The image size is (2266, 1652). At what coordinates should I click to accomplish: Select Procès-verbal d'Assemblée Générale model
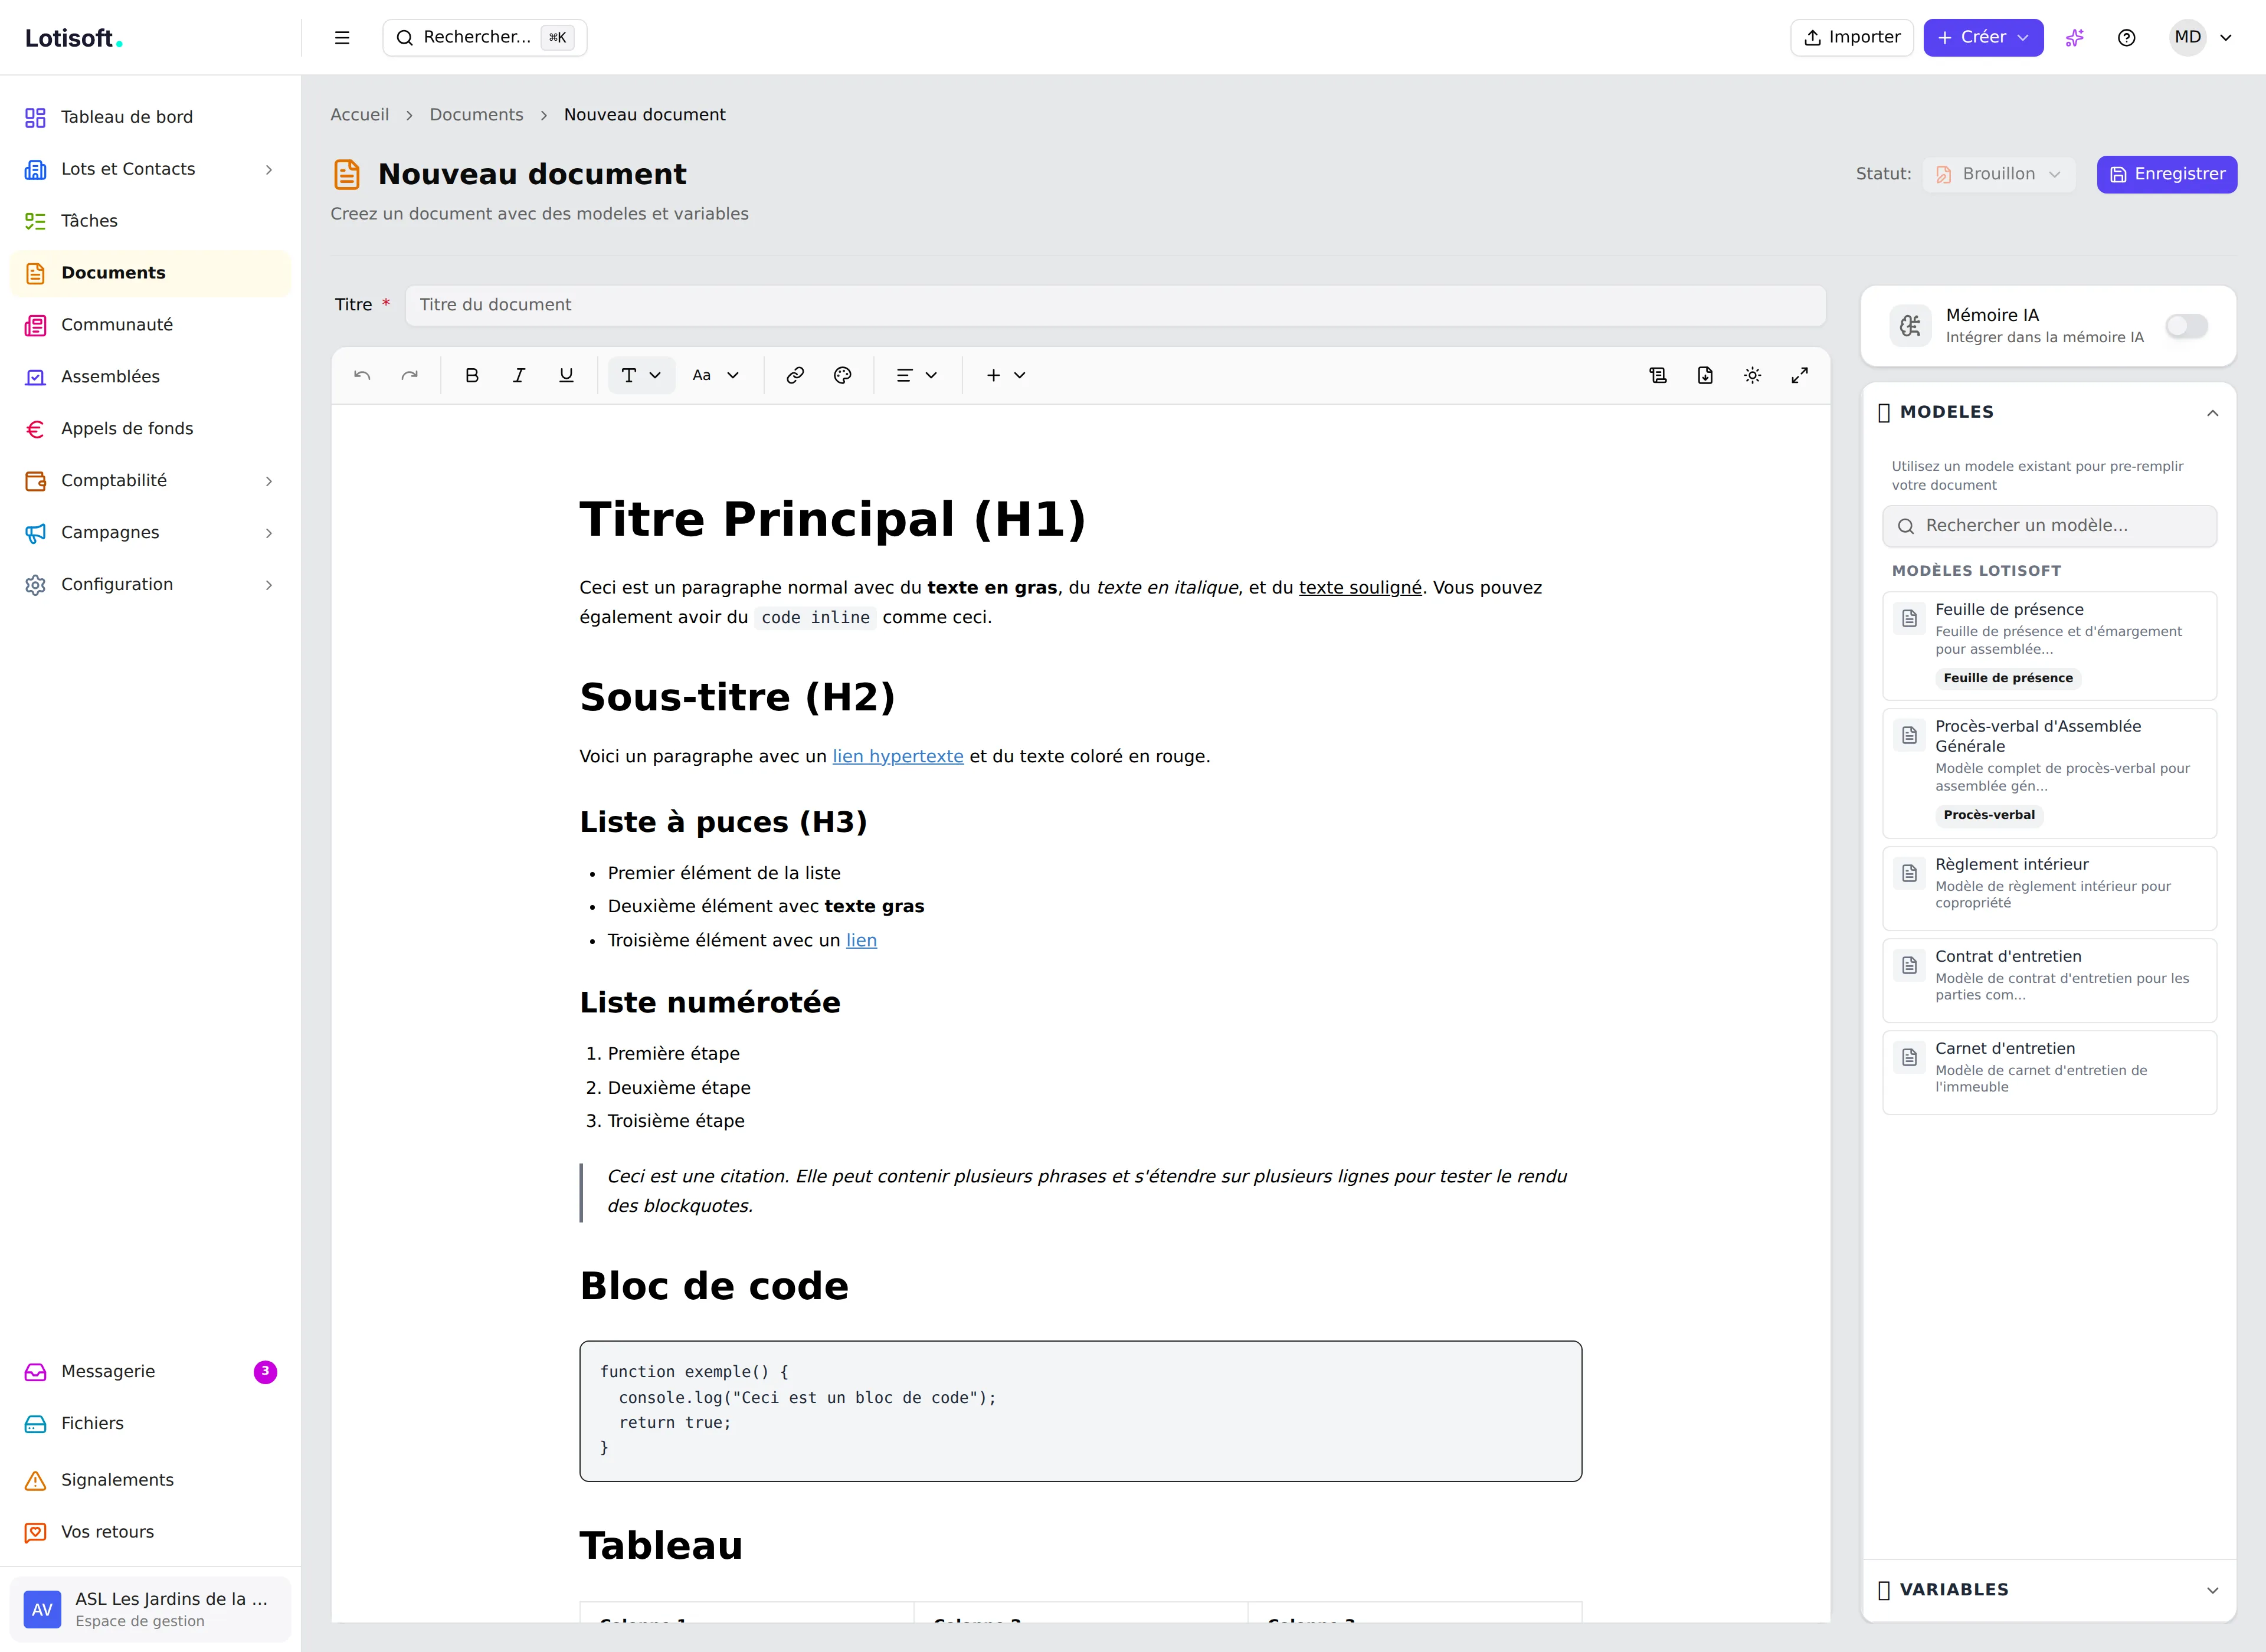2049,773
